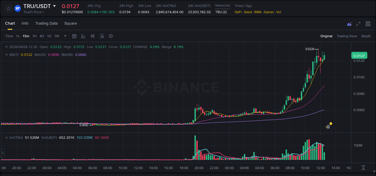Collapse the Vol(TRU) indicator chevron
Viewport: 376px width, 176px height.
pyautogui.click(x=7, y=138)
